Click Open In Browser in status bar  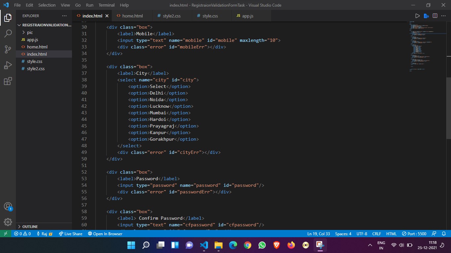pyautogui.click(x=105, y=234)
